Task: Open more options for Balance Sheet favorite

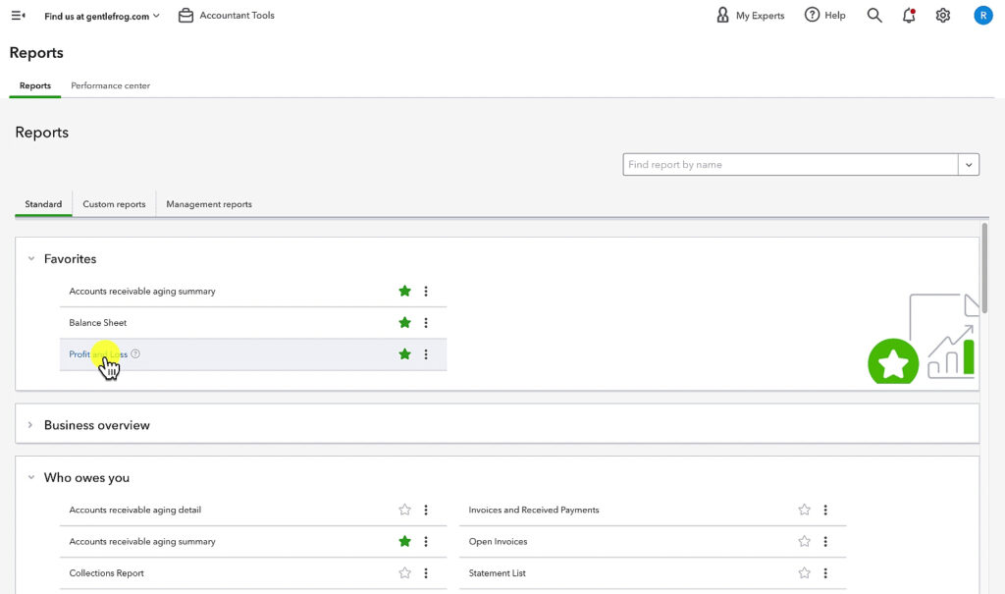Action: point(426,323)
